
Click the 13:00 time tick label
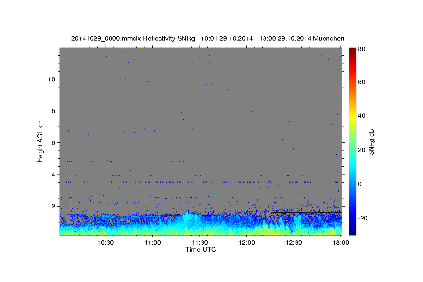pos(341,243)
